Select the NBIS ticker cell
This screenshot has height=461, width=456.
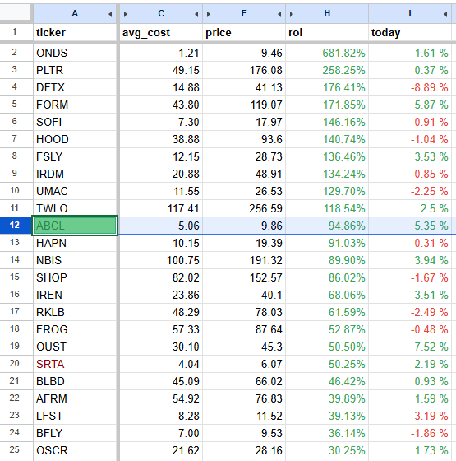coord(75,260)
